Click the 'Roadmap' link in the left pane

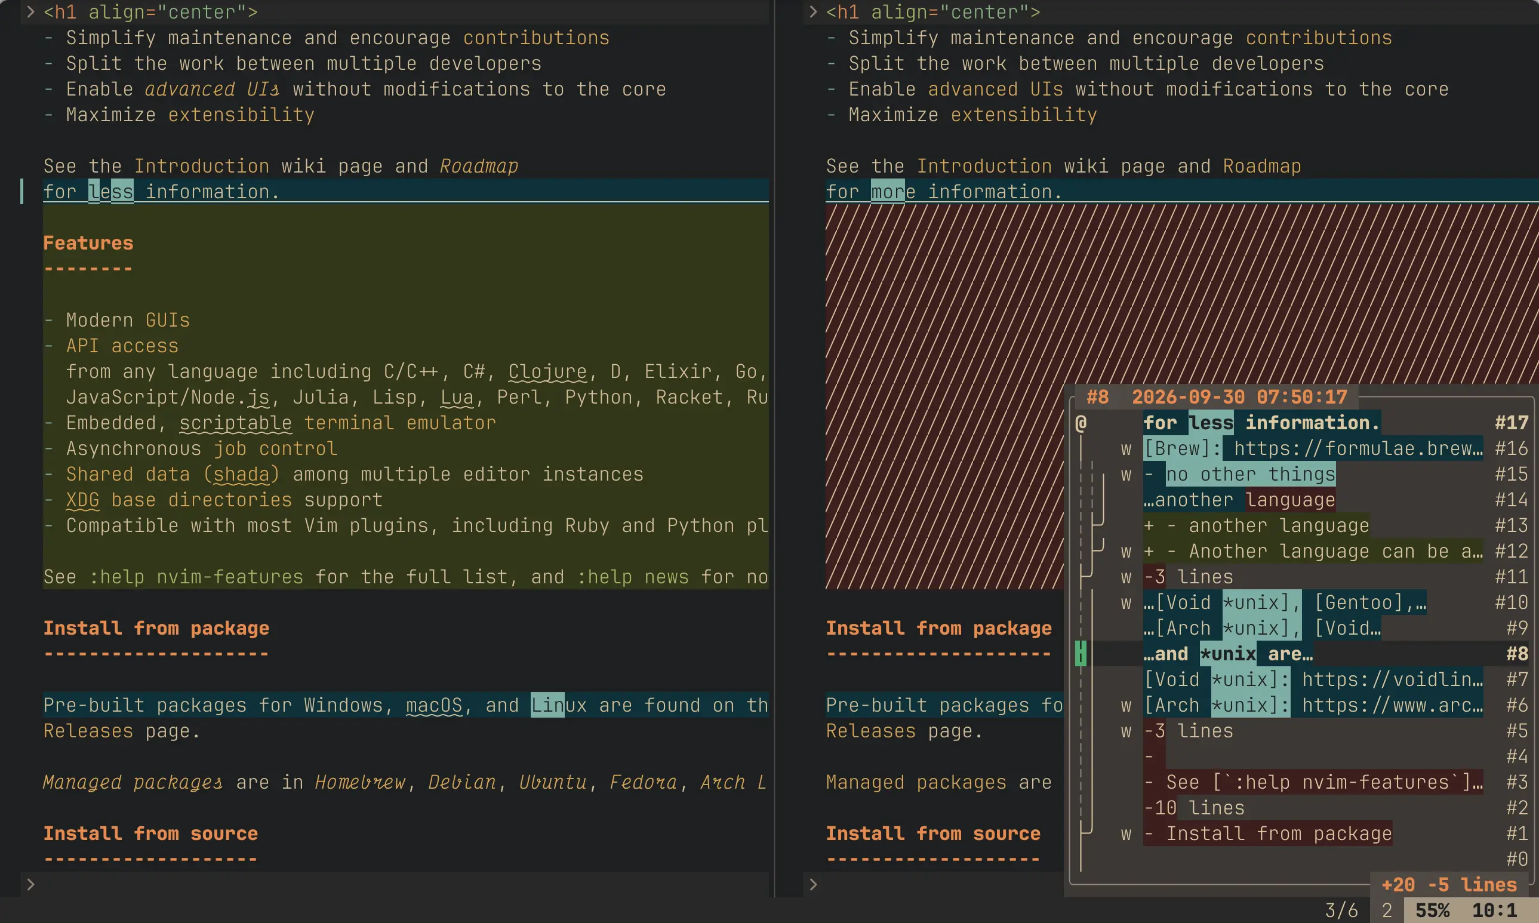[479, 166]
